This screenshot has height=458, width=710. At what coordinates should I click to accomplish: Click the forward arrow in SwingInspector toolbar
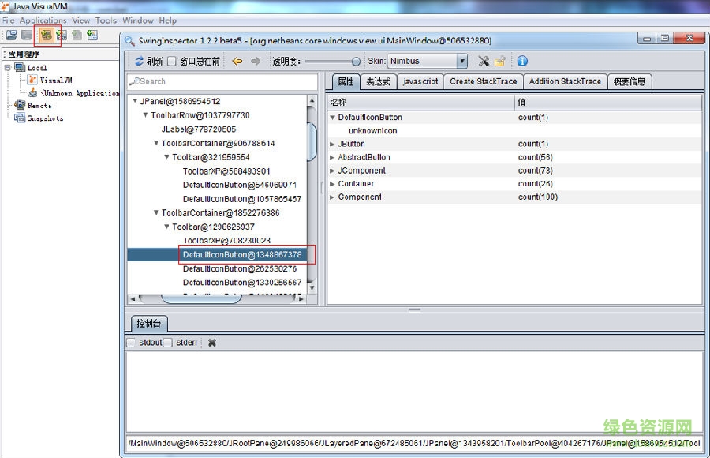tap(256, 61)
